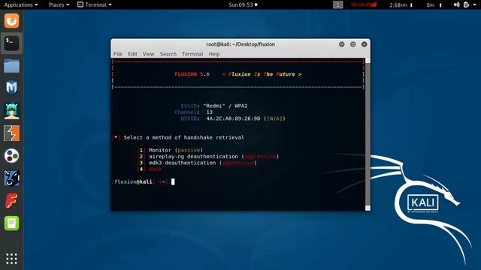The image size is (481, 270).
Task: Launch the red F icon in dock
Action: (x=12, y=201)
